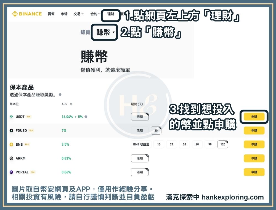This screenshot has height=210, width=276.
Task: Select 活期 duration for PORTAL
Action: (140, 172)
